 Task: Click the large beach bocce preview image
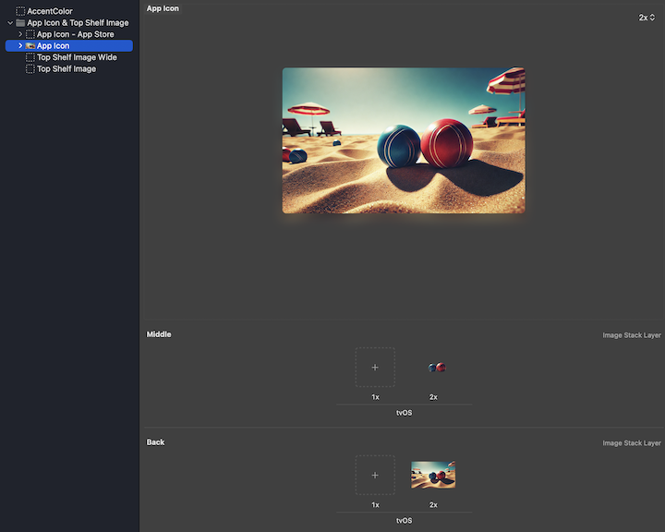pos(404,140)
